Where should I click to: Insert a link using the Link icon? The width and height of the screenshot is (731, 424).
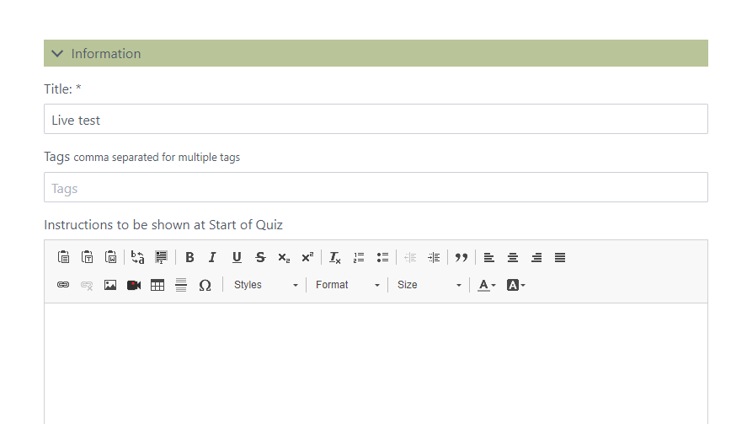[x=63, y=285]
